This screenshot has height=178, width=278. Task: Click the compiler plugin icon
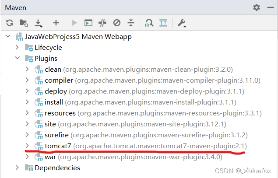(39, 80)
